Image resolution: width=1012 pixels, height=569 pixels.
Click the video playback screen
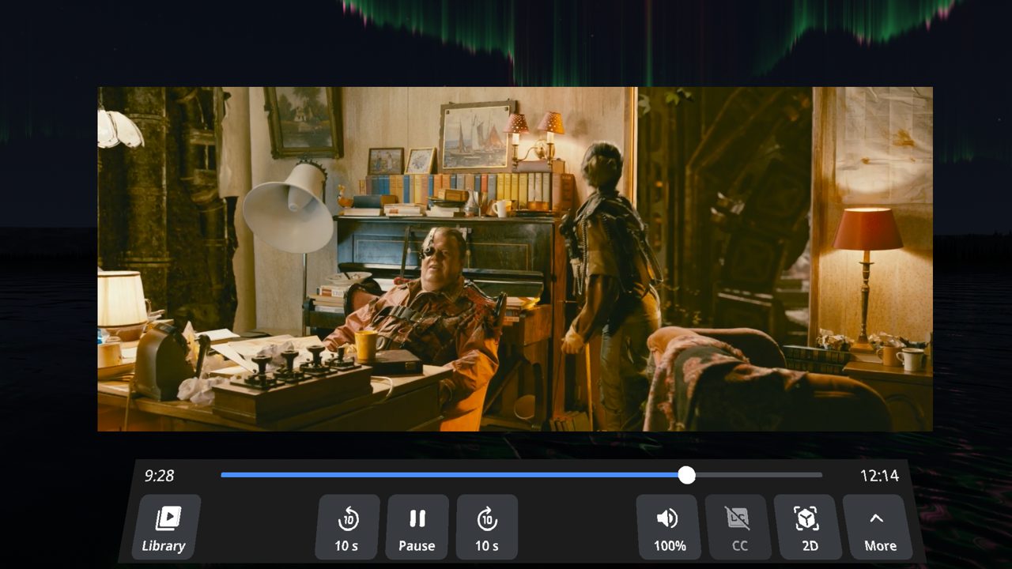tap(515, 259)
